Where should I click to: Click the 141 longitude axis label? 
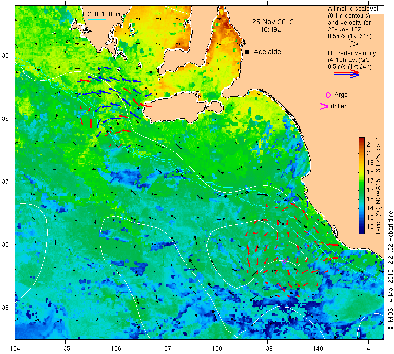[368, 348]
